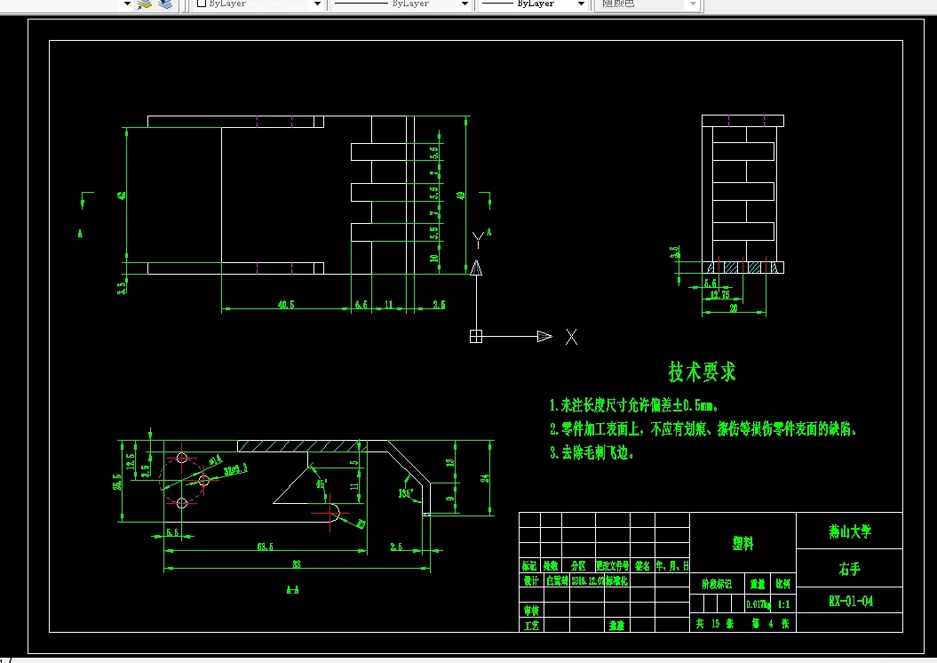Click the Y axis label of UCS
The image size is (937, 663).
478,240
